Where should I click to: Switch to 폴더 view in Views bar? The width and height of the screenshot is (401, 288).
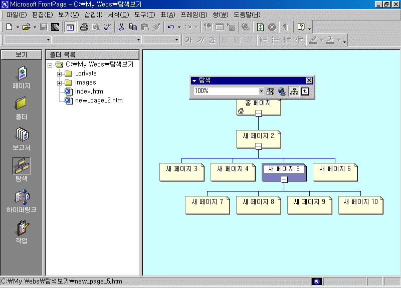click(22, 108)
